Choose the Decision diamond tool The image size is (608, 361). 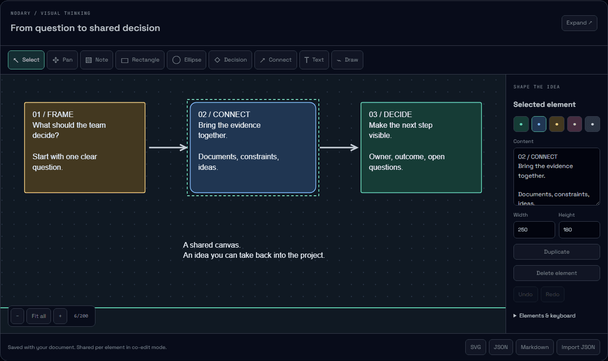pyautogui.click(x=230, y=60)
